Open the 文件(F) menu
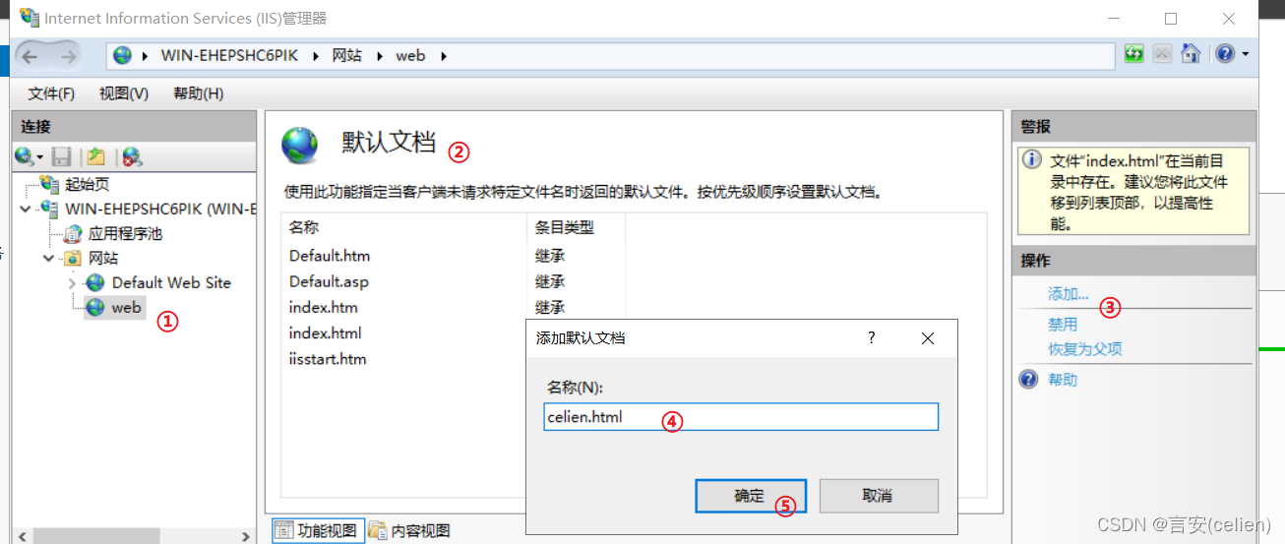 51,93
